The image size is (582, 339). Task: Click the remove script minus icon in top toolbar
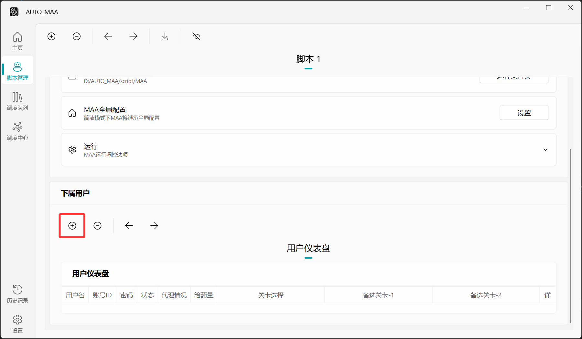coord(77,36)
